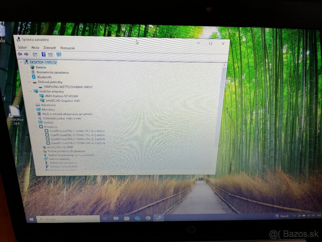Click the blue Help question mark icon
This screenshot has height=242, width=322.
click(x=43, y=54)
